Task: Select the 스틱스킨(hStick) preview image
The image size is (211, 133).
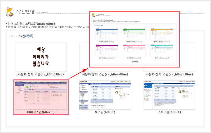Action: click(x=170, y=94)
